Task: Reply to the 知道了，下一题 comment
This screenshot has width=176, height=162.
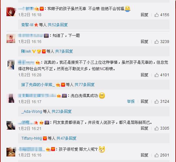Action: (145, 42)
